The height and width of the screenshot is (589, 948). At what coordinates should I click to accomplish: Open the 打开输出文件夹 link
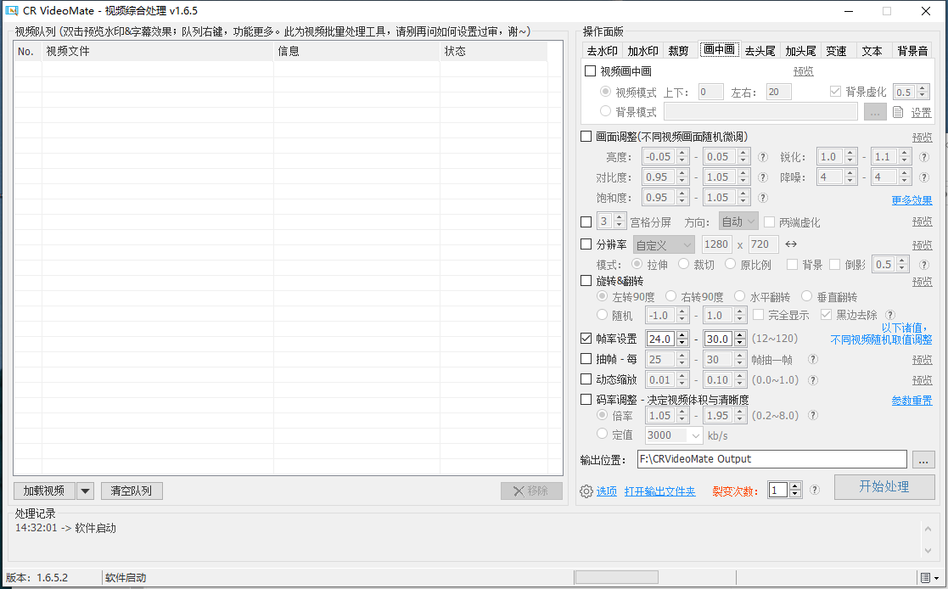pos(659,491)
